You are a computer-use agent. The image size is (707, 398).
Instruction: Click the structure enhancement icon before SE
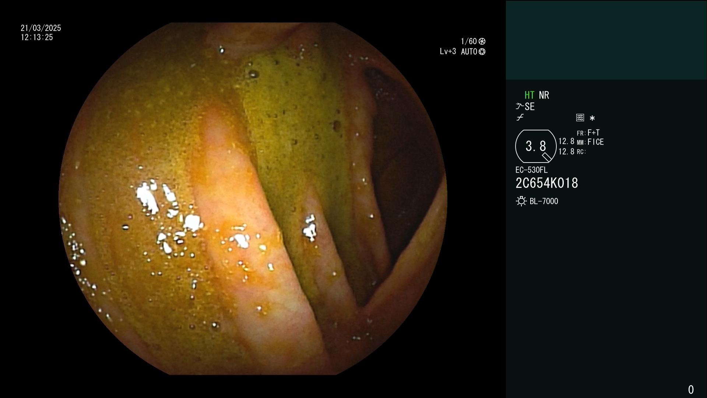(520, 107)
